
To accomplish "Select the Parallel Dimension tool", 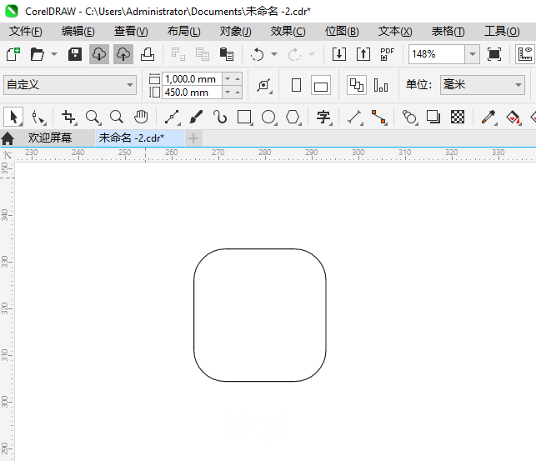I will click(x=355, y=117).
